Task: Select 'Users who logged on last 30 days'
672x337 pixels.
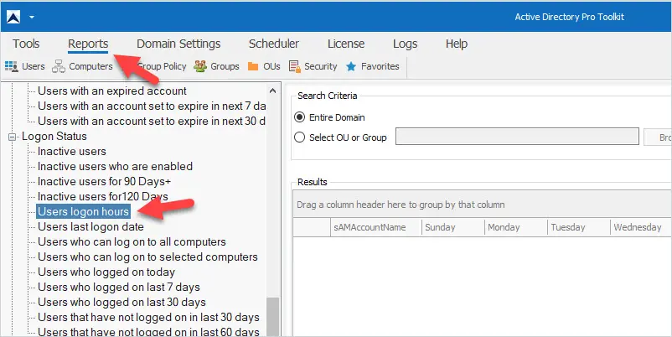Action: pos(122,303)
